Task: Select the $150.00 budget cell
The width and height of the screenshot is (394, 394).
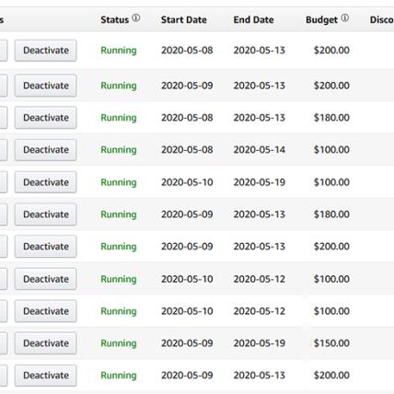Action: (x=331, y=343)
